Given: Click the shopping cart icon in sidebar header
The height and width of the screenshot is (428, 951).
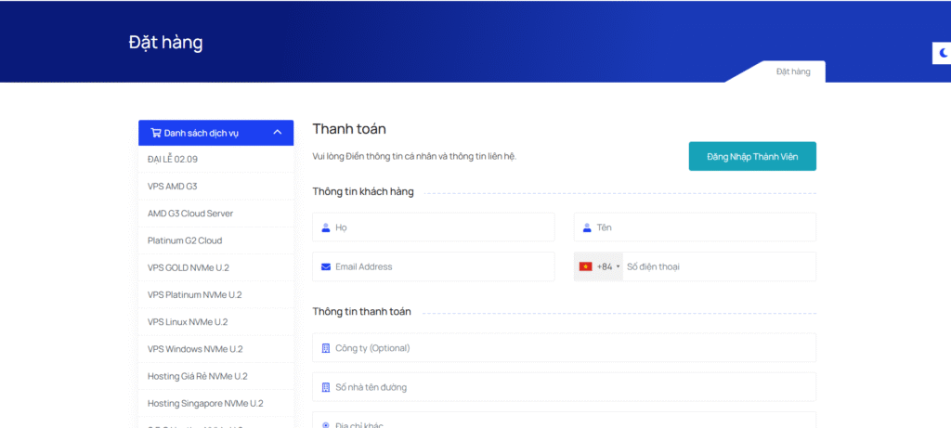Looking at the screenshot, I should click(x=155, y=133).
